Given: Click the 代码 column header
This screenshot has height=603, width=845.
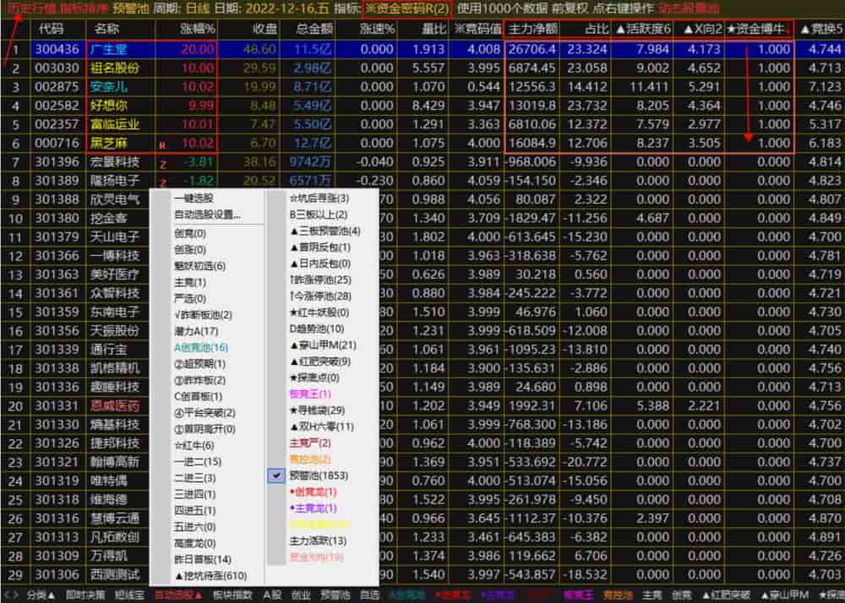Looking at the screenshot, I should point(52,29).
